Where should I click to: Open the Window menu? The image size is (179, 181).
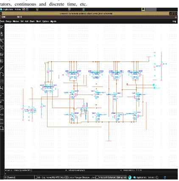coord(16,21)
